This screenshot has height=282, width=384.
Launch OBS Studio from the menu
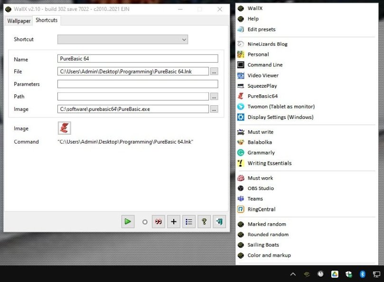point(307,188)
